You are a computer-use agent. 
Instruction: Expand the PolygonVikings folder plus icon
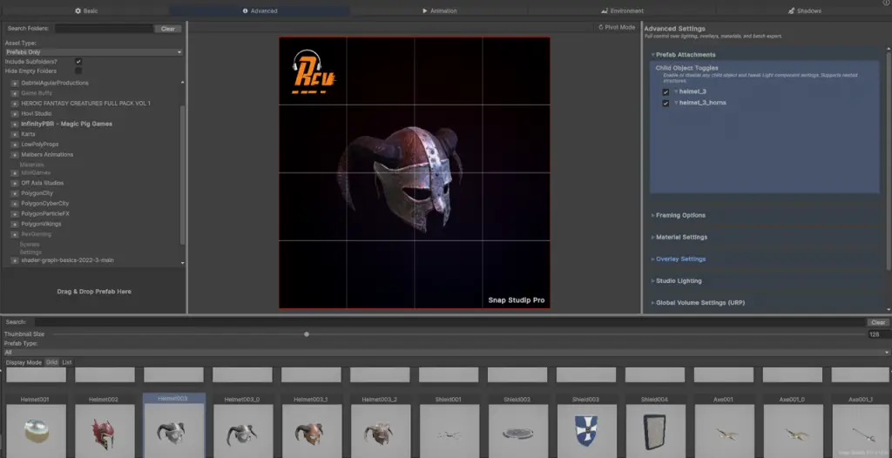(15, 224)
